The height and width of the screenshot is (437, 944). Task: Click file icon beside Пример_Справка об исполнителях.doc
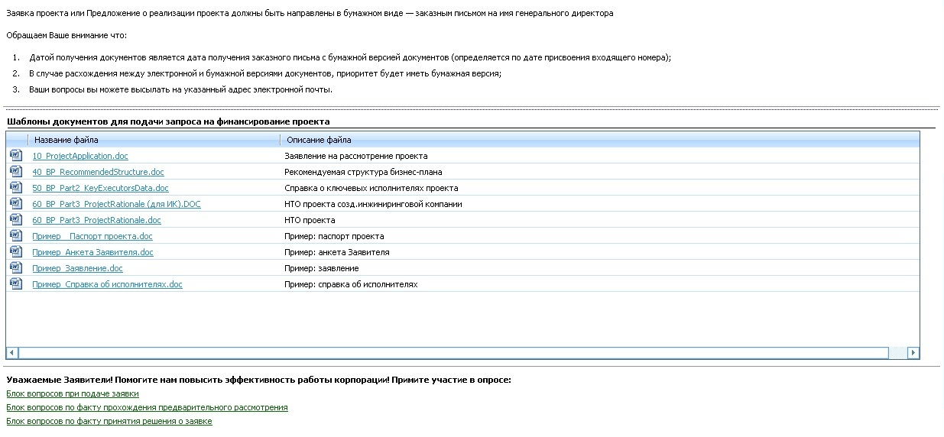click(x=16, y=283)
